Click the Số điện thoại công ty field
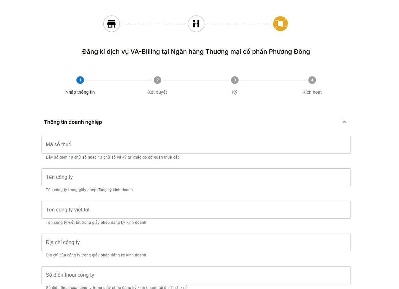Image resolution: width=399 pixels, height=289 pixels. point(196,275)
